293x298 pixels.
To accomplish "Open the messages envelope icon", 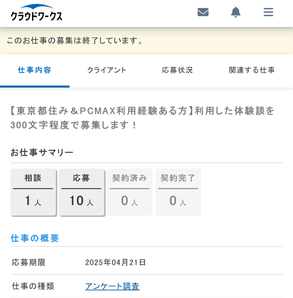I will (203, 12).
